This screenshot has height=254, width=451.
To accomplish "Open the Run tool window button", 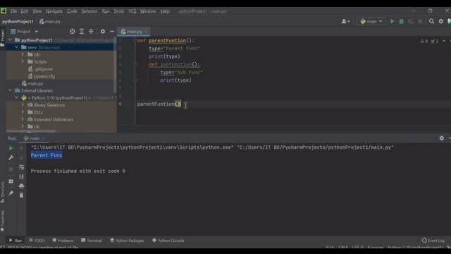I will tap(16, 241).
